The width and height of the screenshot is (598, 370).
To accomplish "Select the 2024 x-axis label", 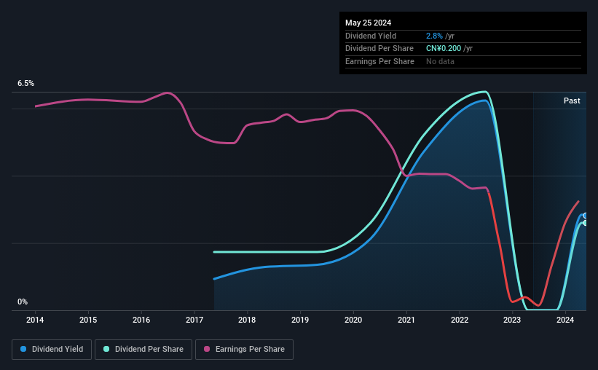I will (565, 320).
